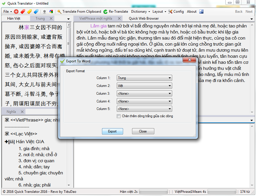The image size is (256, 196).
Task: Open the Dictionary menu
Action: pyautogui.click(x=140, y=12)
